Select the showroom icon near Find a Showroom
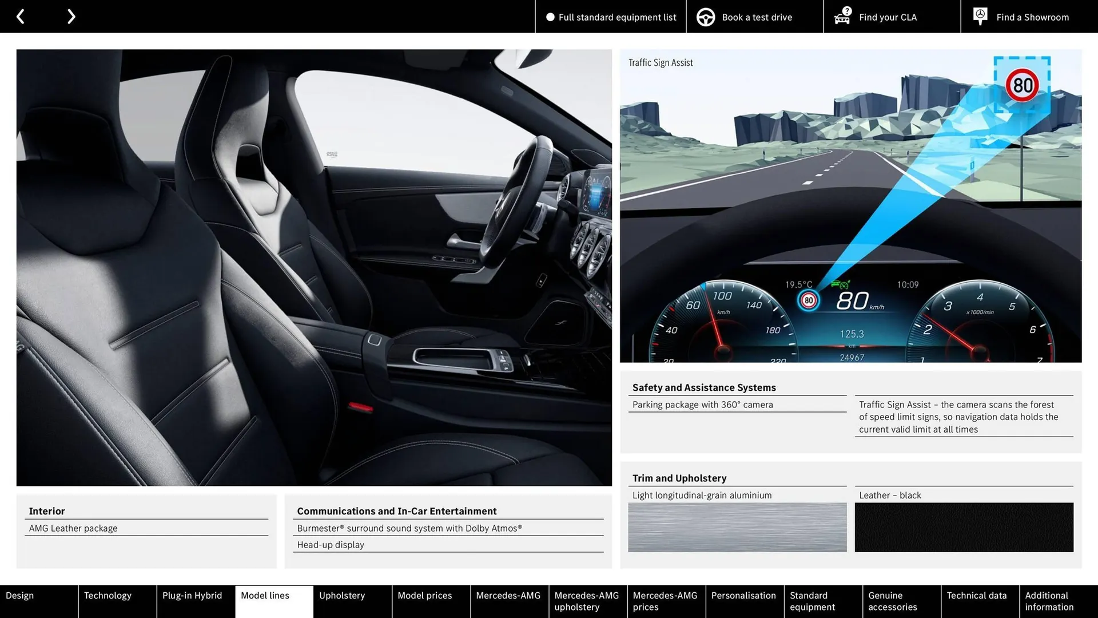The image size is (1098, 618). tap(980, 15)
